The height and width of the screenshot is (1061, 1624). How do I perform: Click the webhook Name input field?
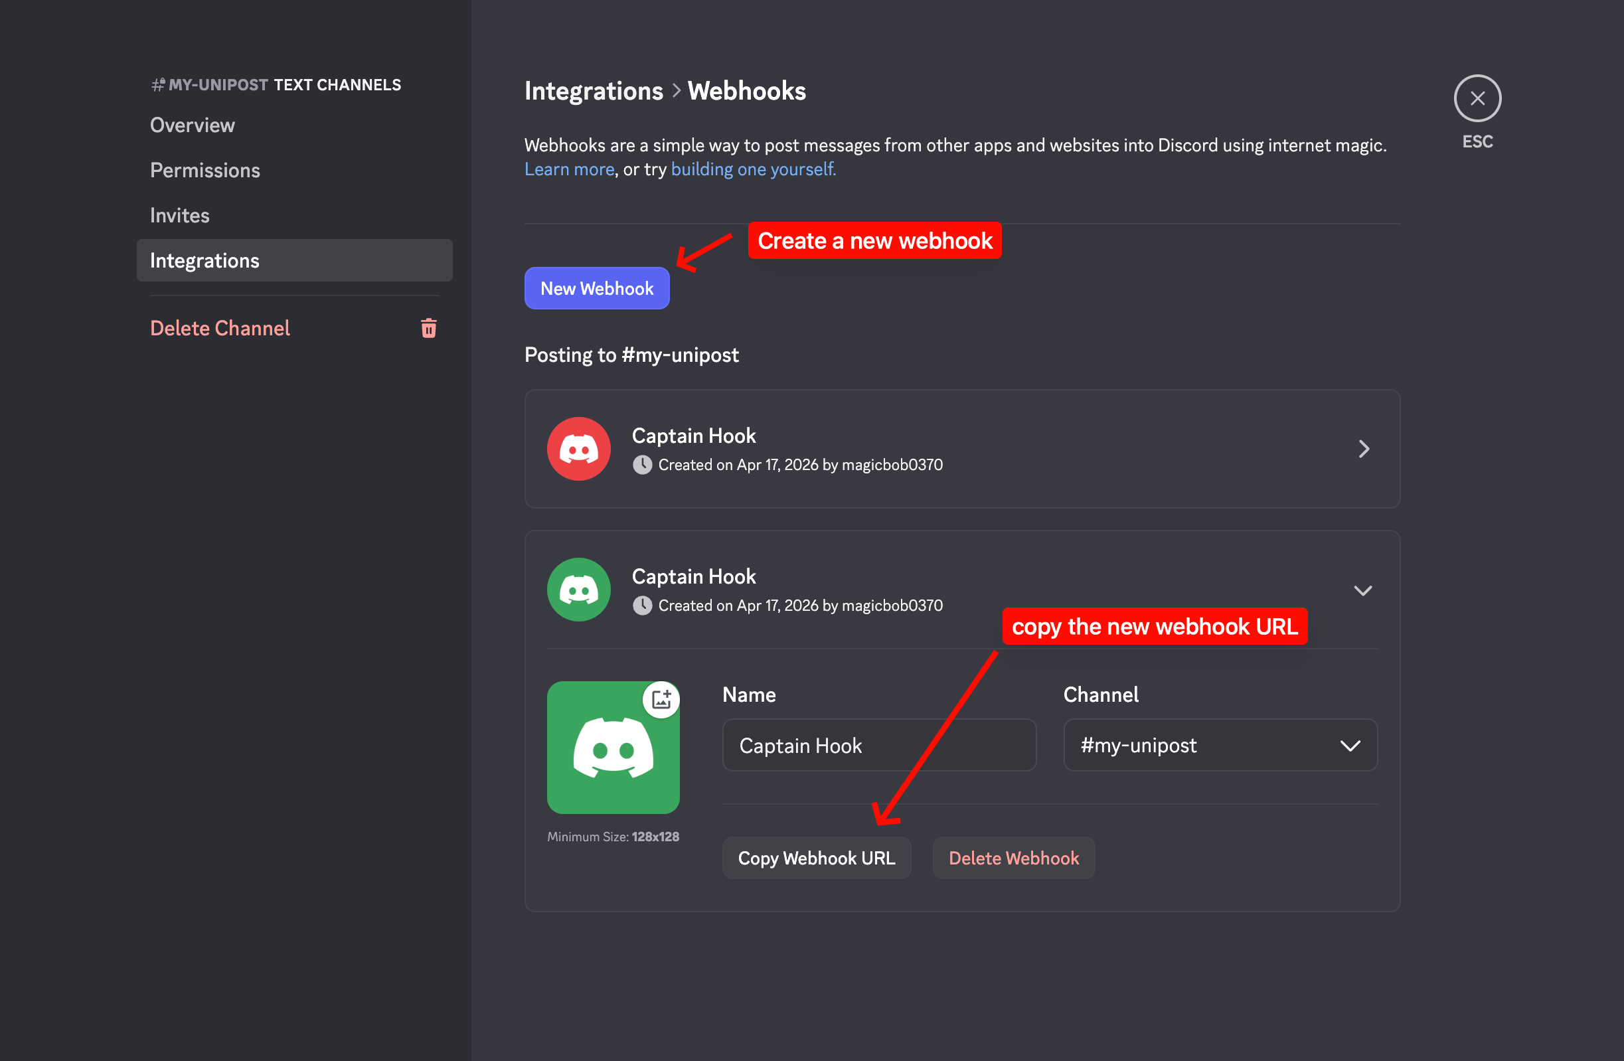[879, 745]
